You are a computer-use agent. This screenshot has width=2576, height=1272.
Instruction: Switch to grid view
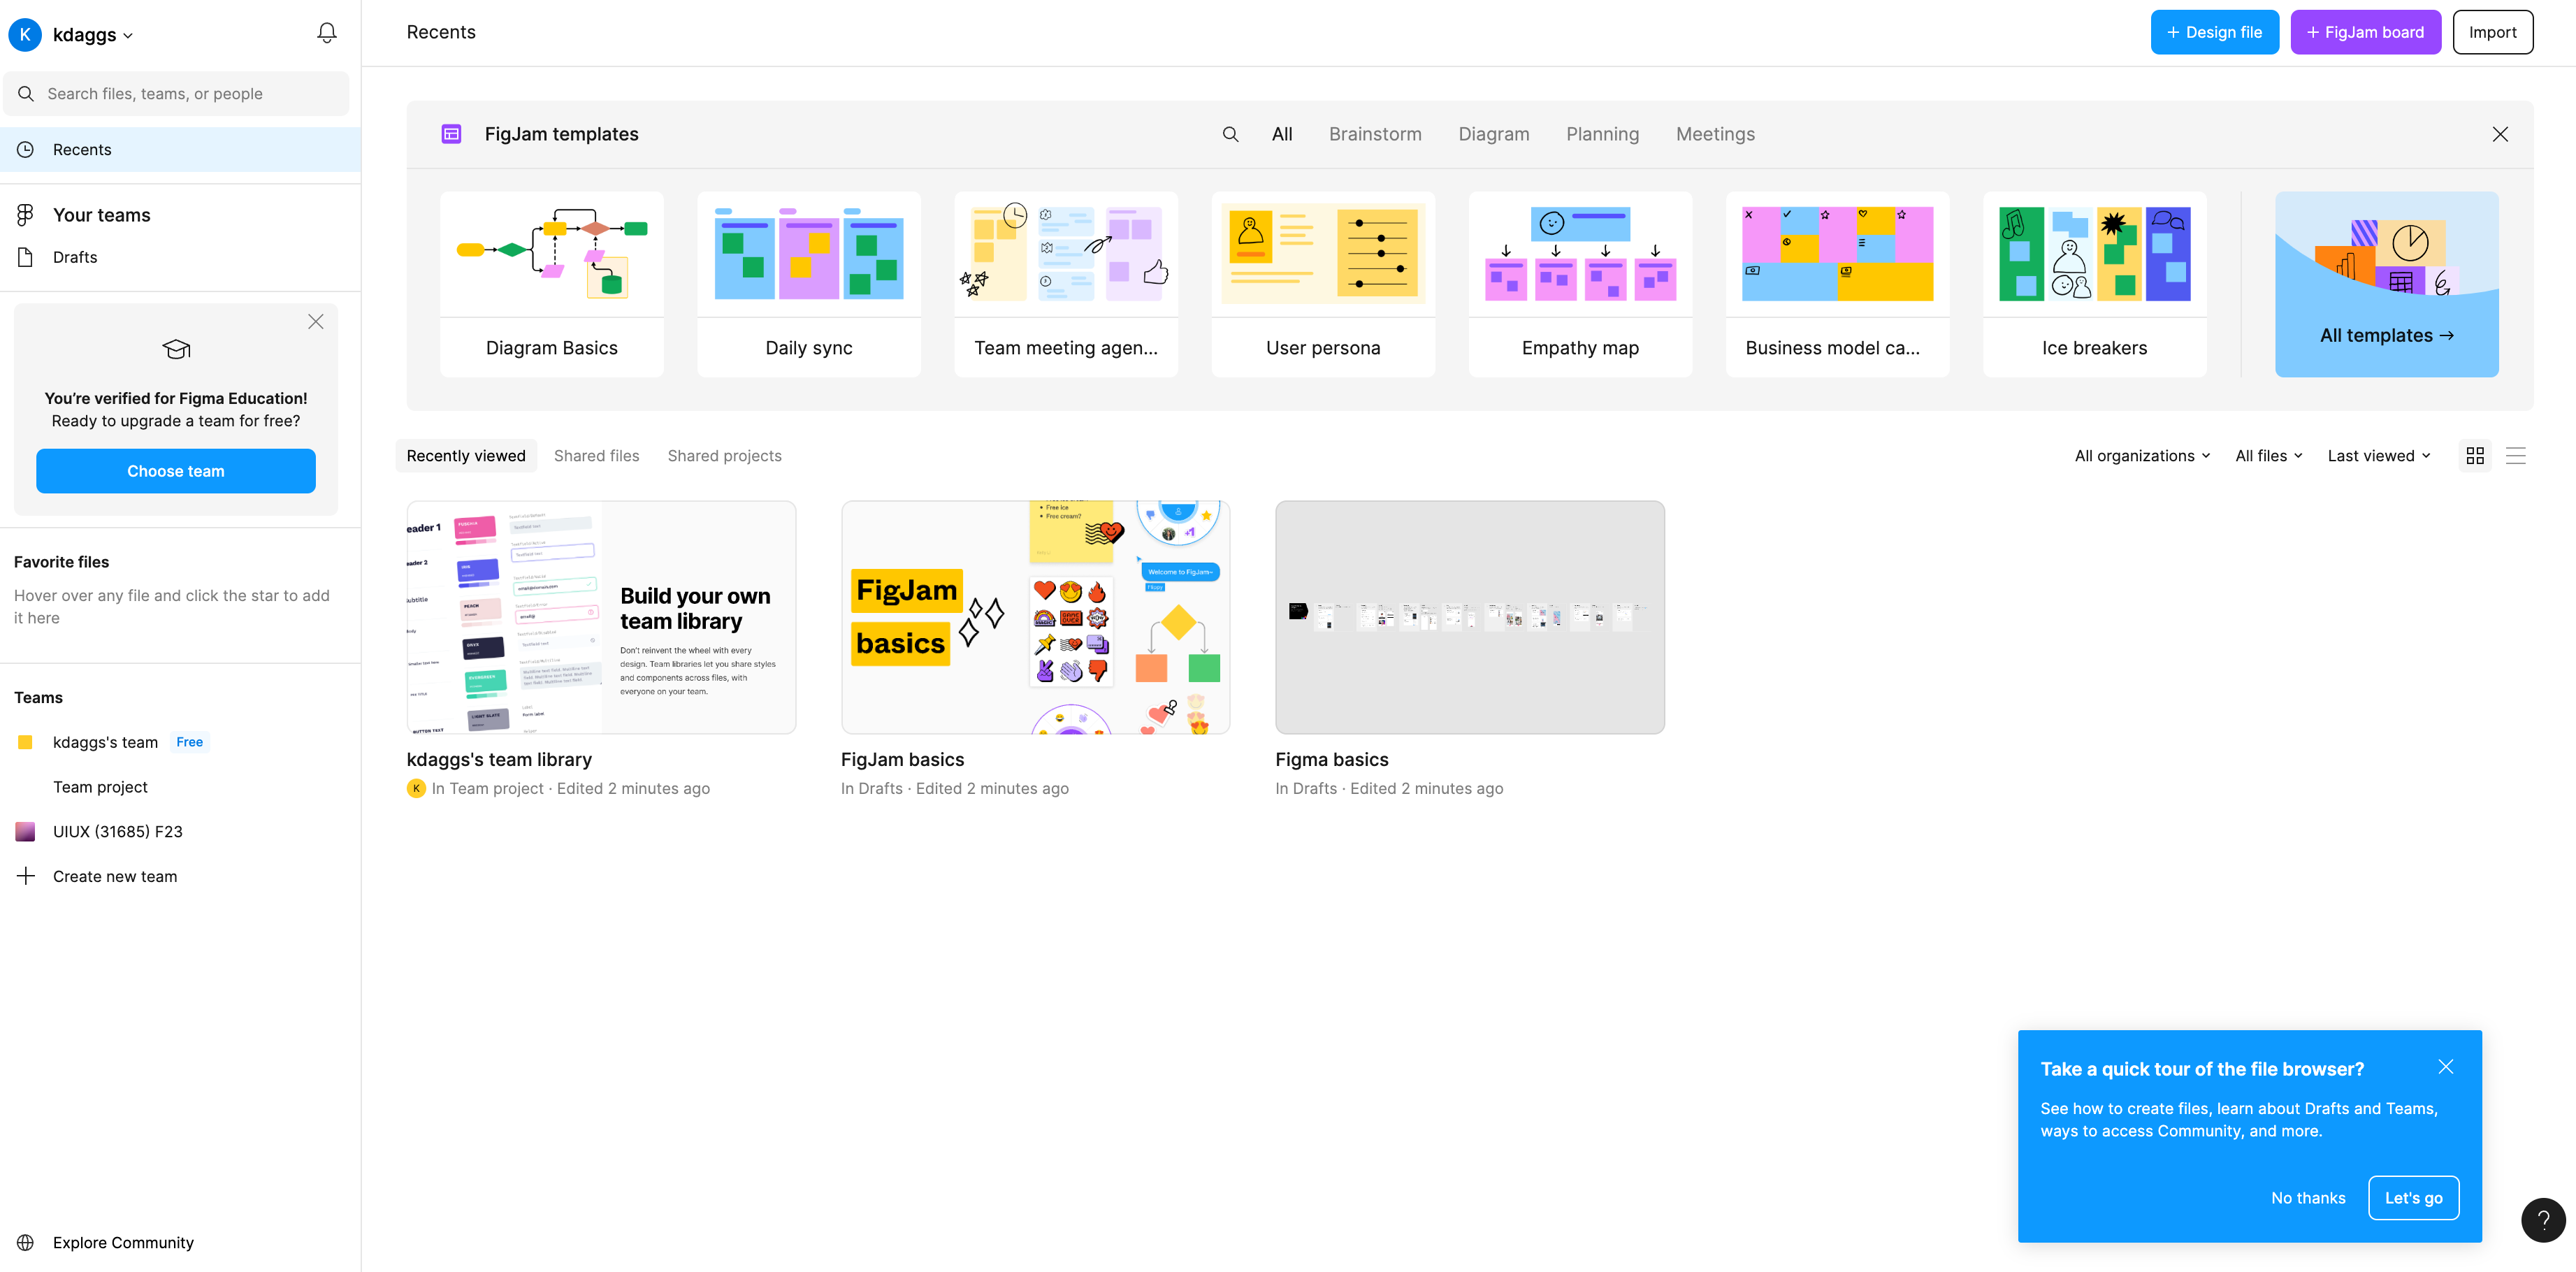[2475, 456]
